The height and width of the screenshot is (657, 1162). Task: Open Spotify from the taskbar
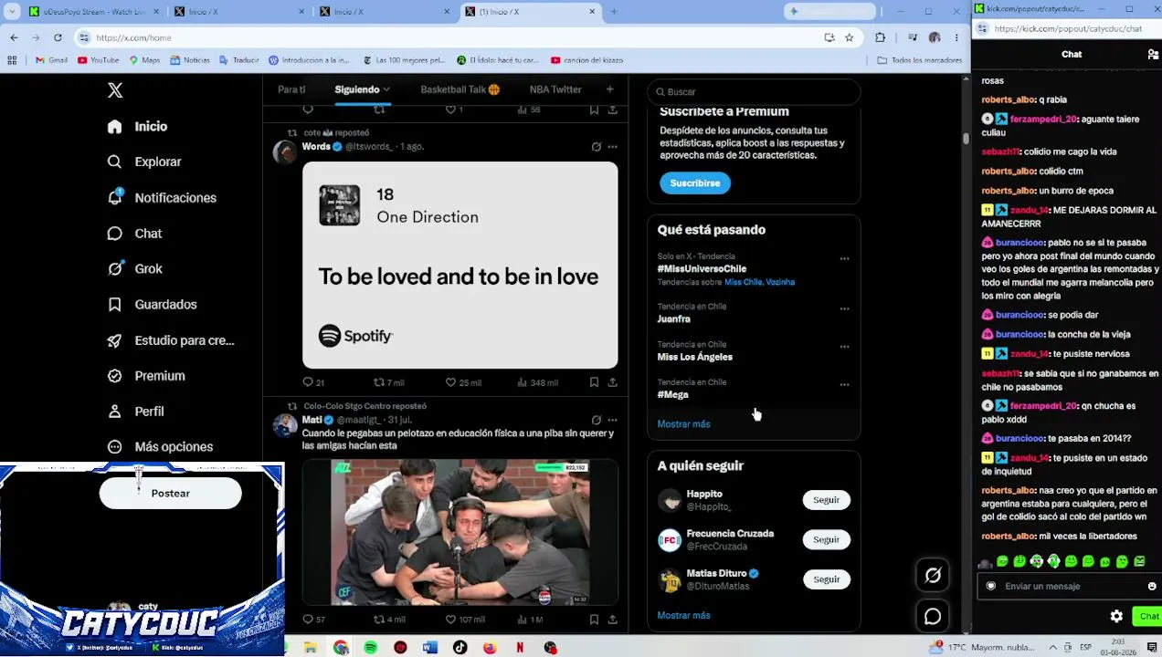coord(370,647)
